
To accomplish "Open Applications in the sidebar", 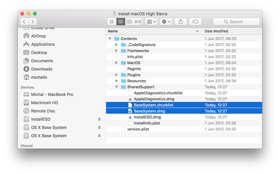I will click(43, 44).
